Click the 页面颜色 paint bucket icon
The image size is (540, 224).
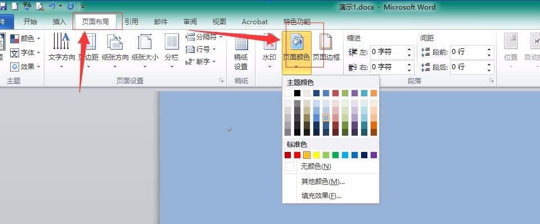(x=296, y=42)
